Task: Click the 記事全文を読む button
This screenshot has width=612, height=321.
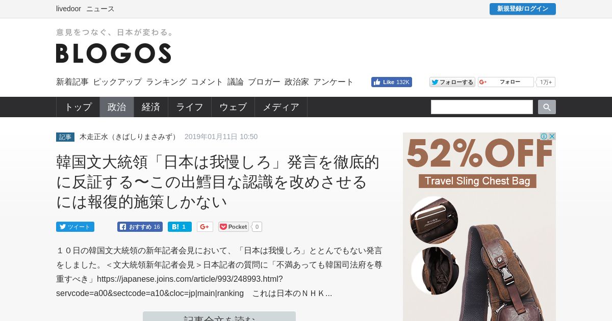Action: pos(219,316)
